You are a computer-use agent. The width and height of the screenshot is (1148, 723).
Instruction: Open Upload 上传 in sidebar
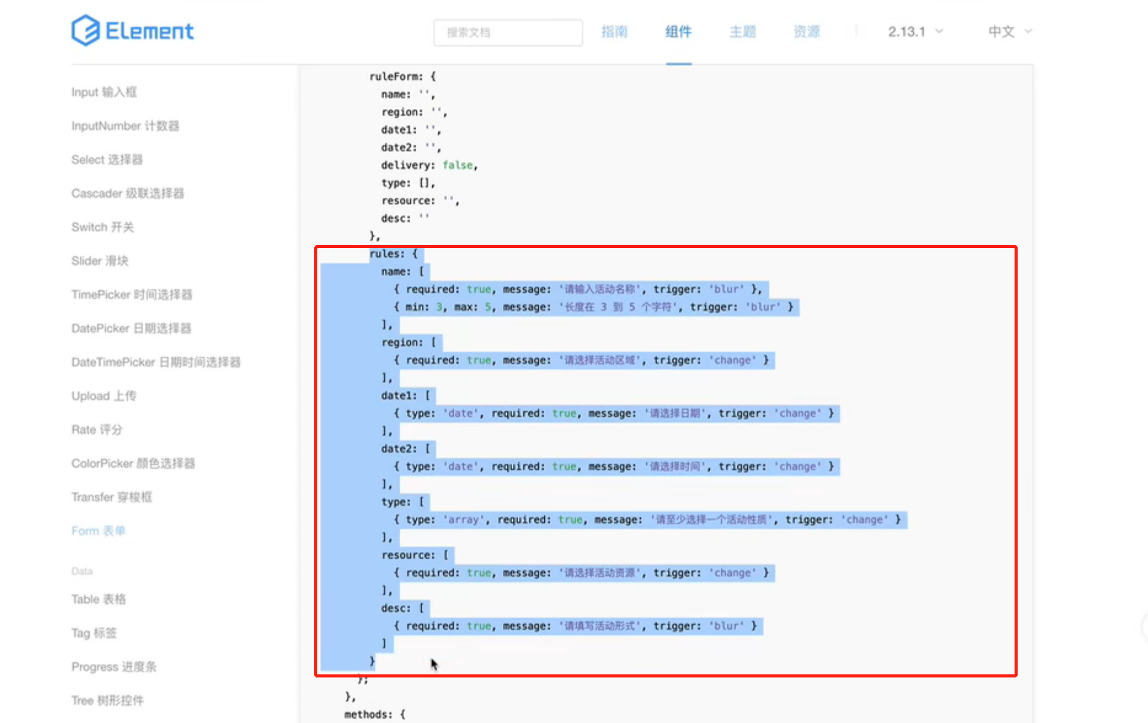coord(104,396)
